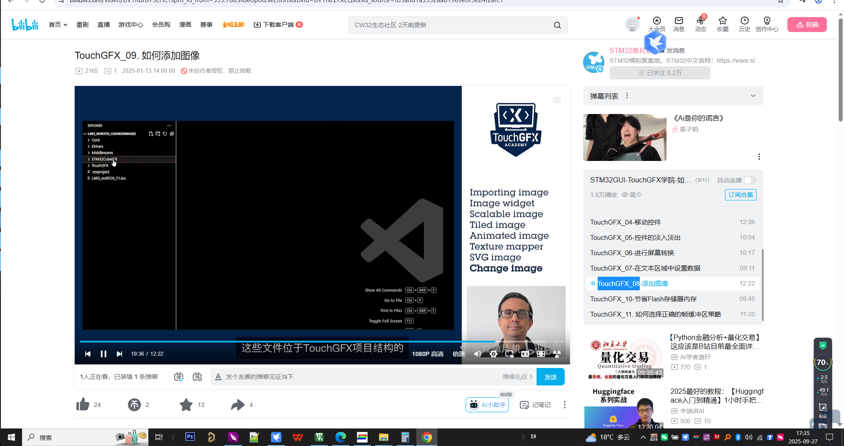The height and width of the screenshot is (446, 844).
Task: Toggle the auto-play (自动连播) switch
Action: [x=749, y=180]
